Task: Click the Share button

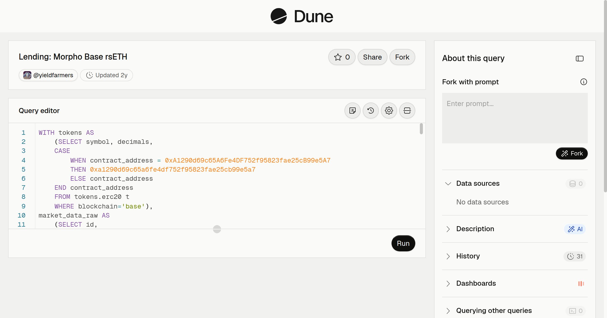Action: coord(372,57)
